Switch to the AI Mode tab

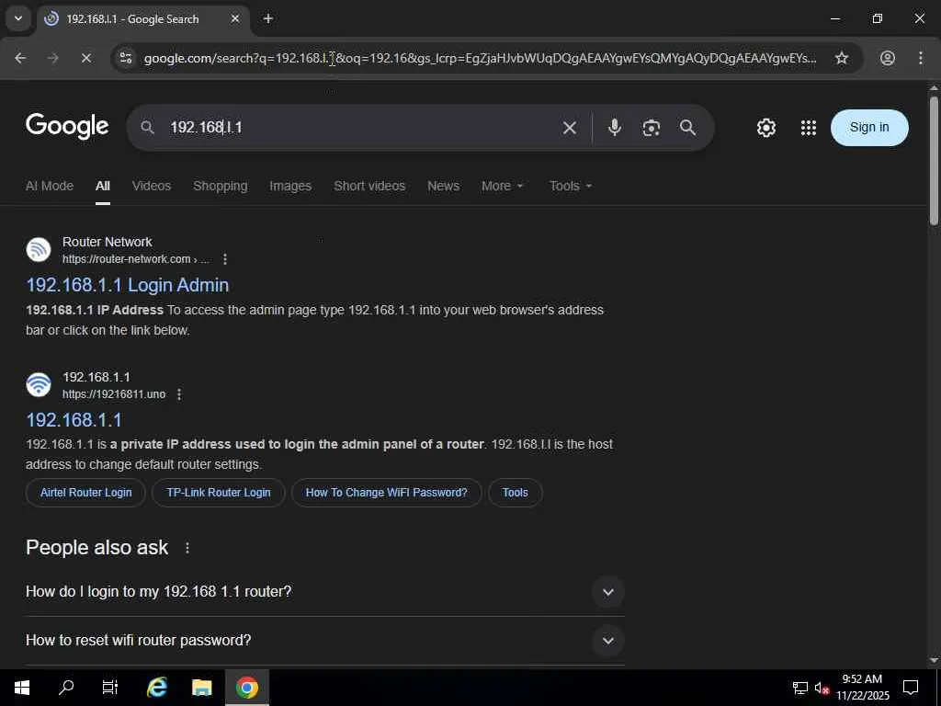(50, 186)
